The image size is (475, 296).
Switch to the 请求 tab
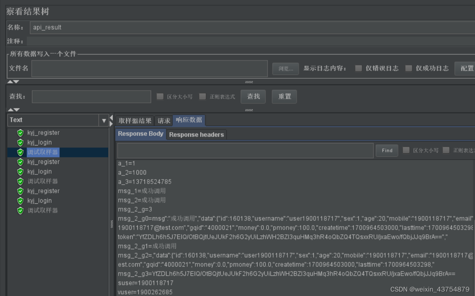164,121
